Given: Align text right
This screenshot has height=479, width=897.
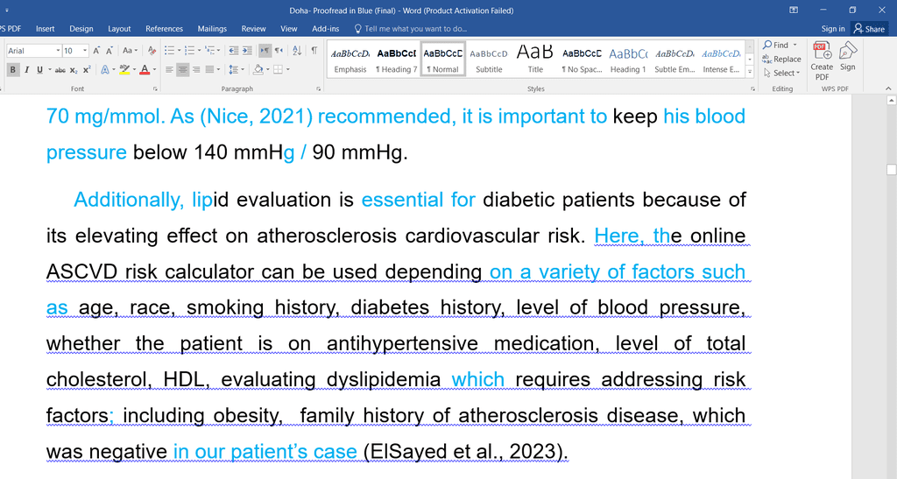Looking at the screenshot, I should pos(196,70).
